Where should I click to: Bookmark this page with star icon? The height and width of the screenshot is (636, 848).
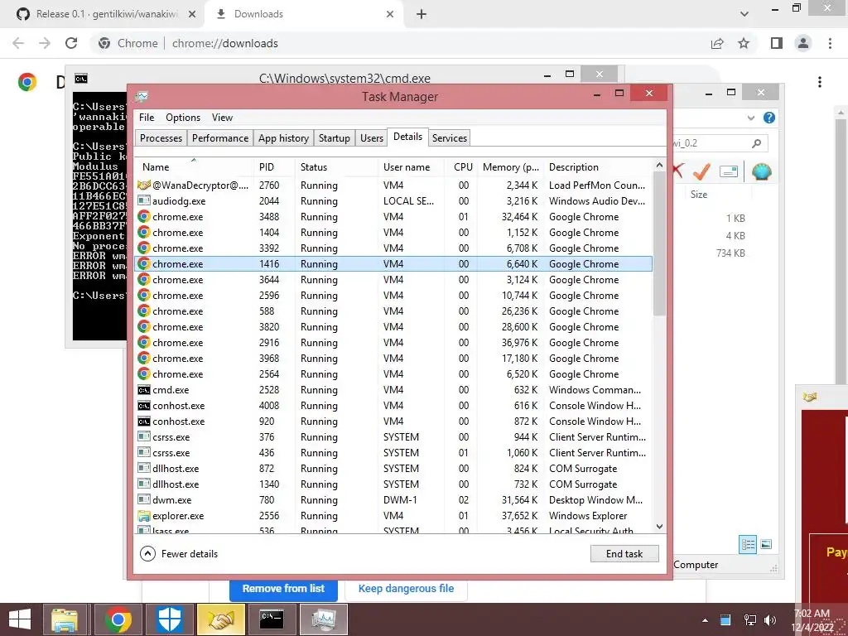tap(744, 43)
